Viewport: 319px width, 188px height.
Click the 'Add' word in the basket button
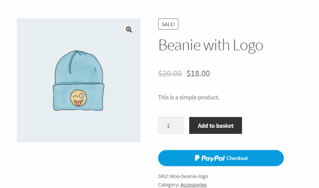click(203, 126)
